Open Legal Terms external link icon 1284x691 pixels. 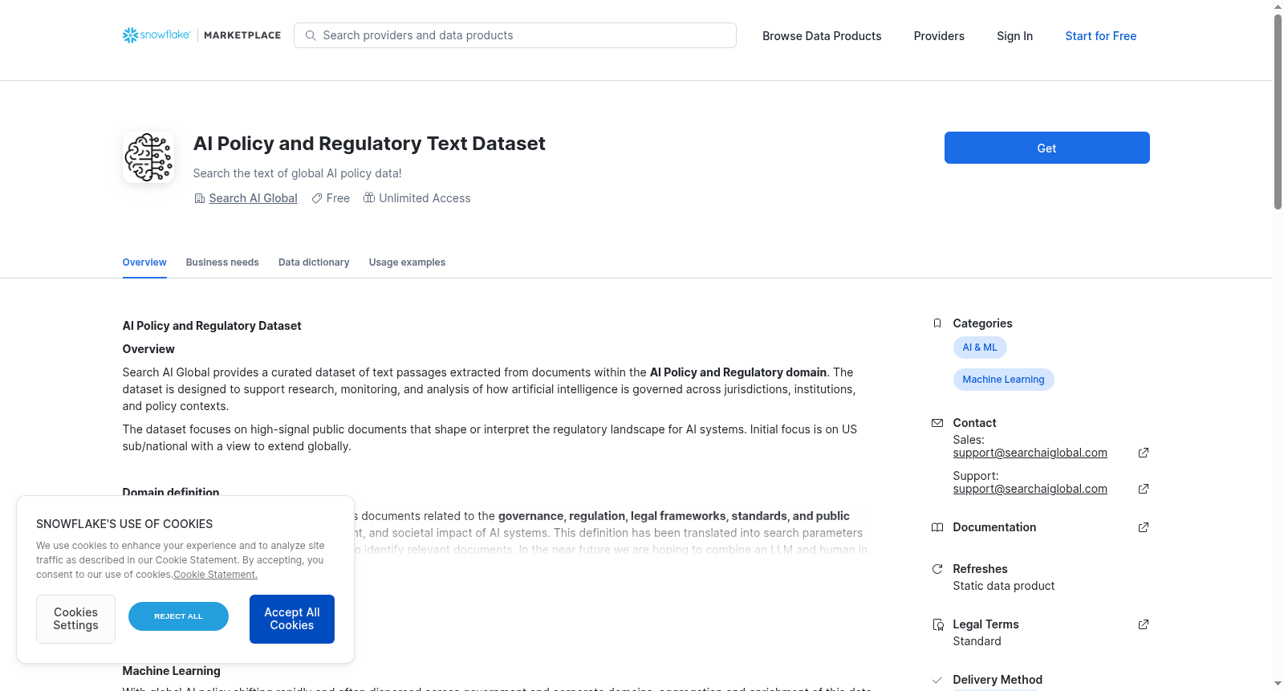point(1144,624)
